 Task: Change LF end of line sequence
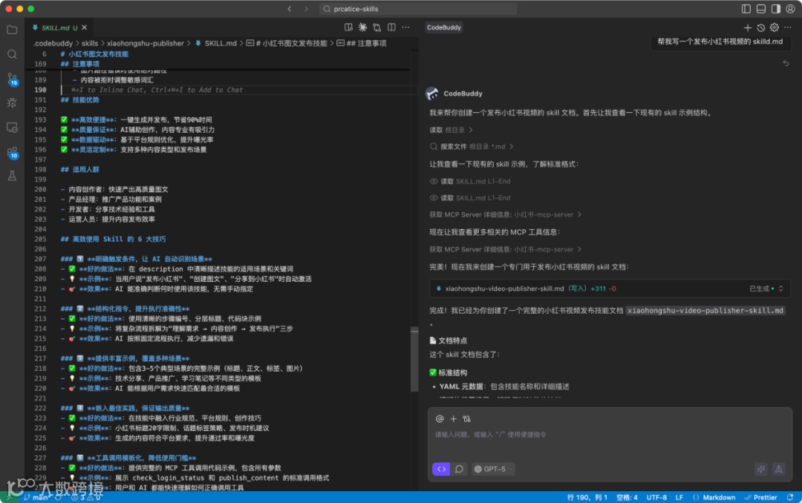[x=679, y=497]
